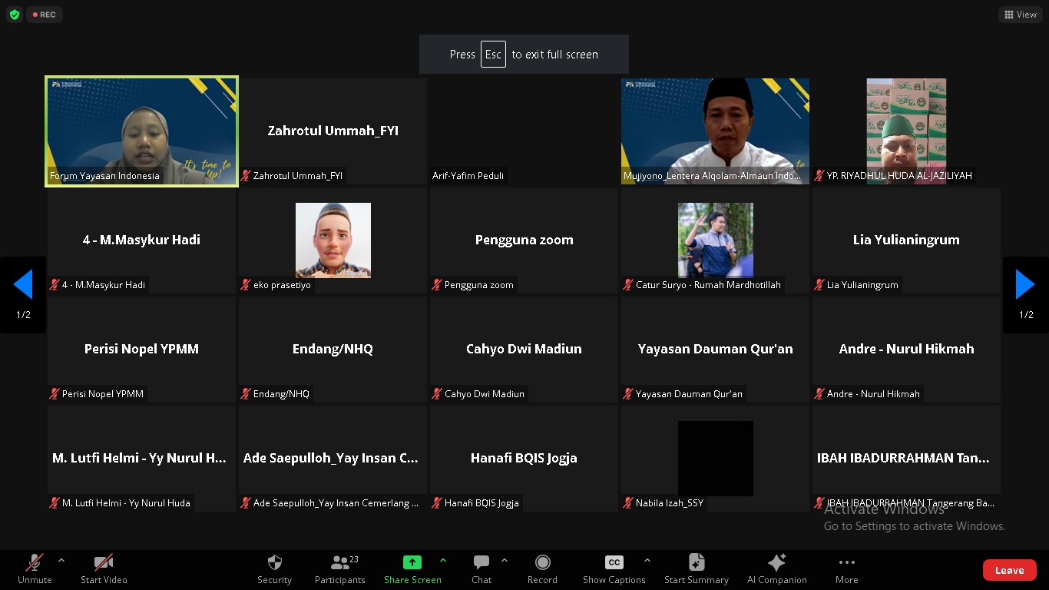This screenshot has width=1049, height=590.
Task: Click the Esc key hint in fullscreen banner
Action: (x=493, y=55)
